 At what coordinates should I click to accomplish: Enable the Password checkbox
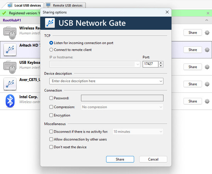tap(51, 98)
